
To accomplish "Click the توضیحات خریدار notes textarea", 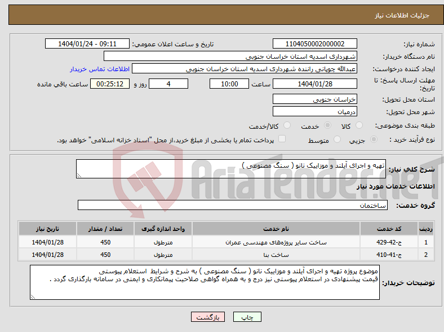I will tap(205, 282).
